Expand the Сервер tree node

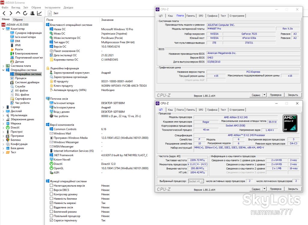coord(3,107)
